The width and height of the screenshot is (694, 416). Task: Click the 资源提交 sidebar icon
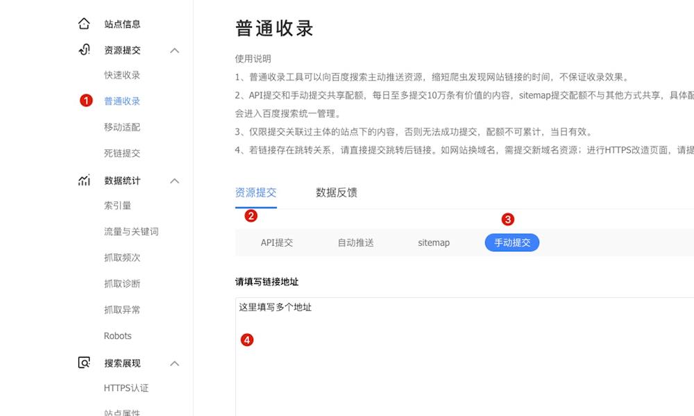tap(84, 50)
